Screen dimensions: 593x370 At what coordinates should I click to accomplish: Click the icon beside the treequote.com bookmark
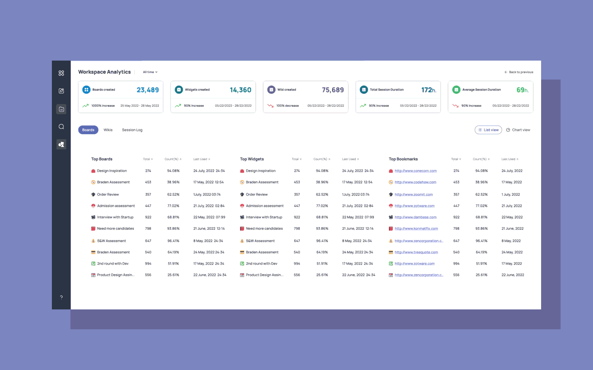[x=391, y=253]
